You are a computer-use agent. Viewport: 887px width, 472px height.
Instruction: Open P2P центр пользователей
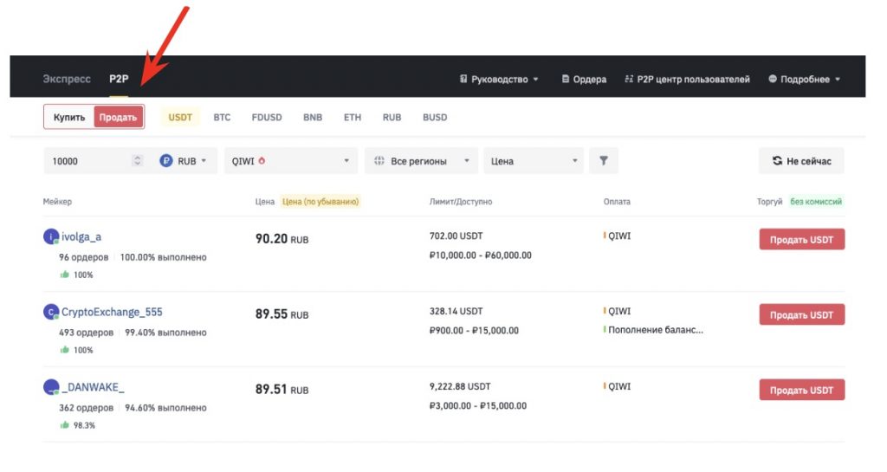click(x=687, y=79)
